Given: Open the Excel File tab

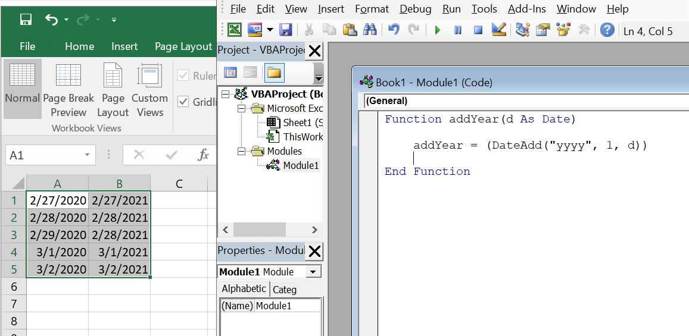Looking at the screenshot, I should coord(27,46).
